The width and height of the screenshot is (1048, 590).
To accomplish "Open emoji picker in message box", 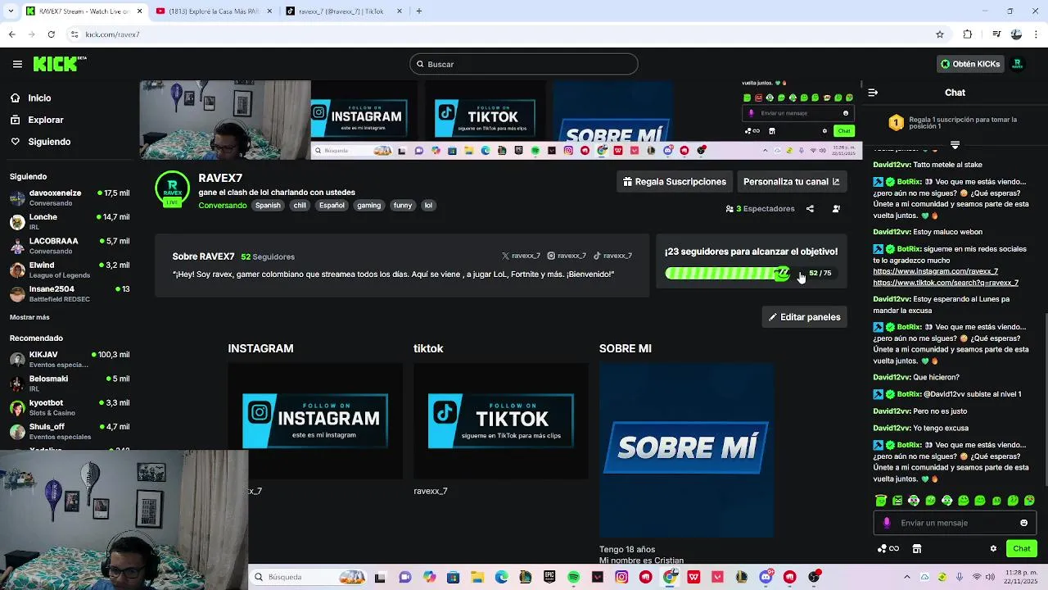I will pyautogui.click(x=1023, y=523).
